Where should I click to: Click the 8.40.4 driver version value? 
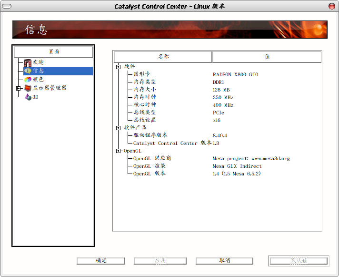coord(220,136)
